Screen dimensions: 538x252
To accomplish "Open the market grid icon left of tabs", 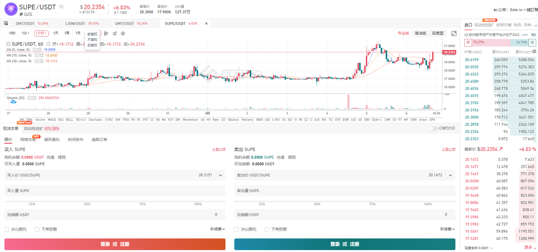I will 6,23.
